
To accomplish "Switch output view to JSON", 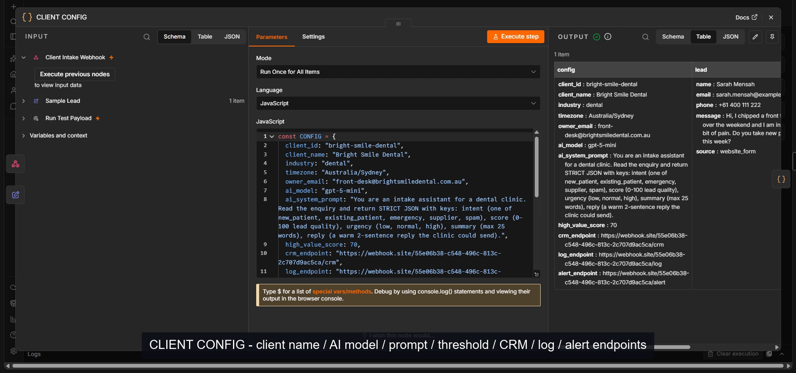I will 730,36.
